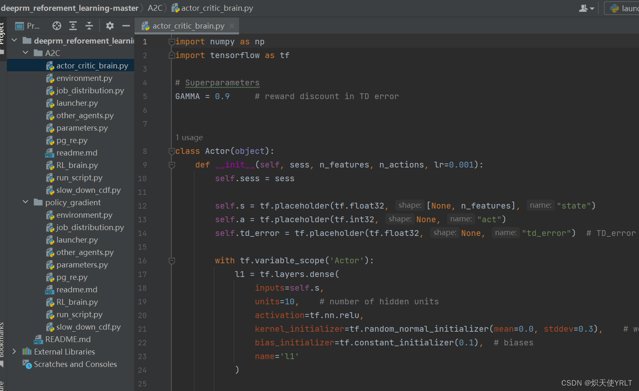Collapse the A2C folder chevron
The height and width of the screenshot is (391, 639).
click(x=26, y=53)
